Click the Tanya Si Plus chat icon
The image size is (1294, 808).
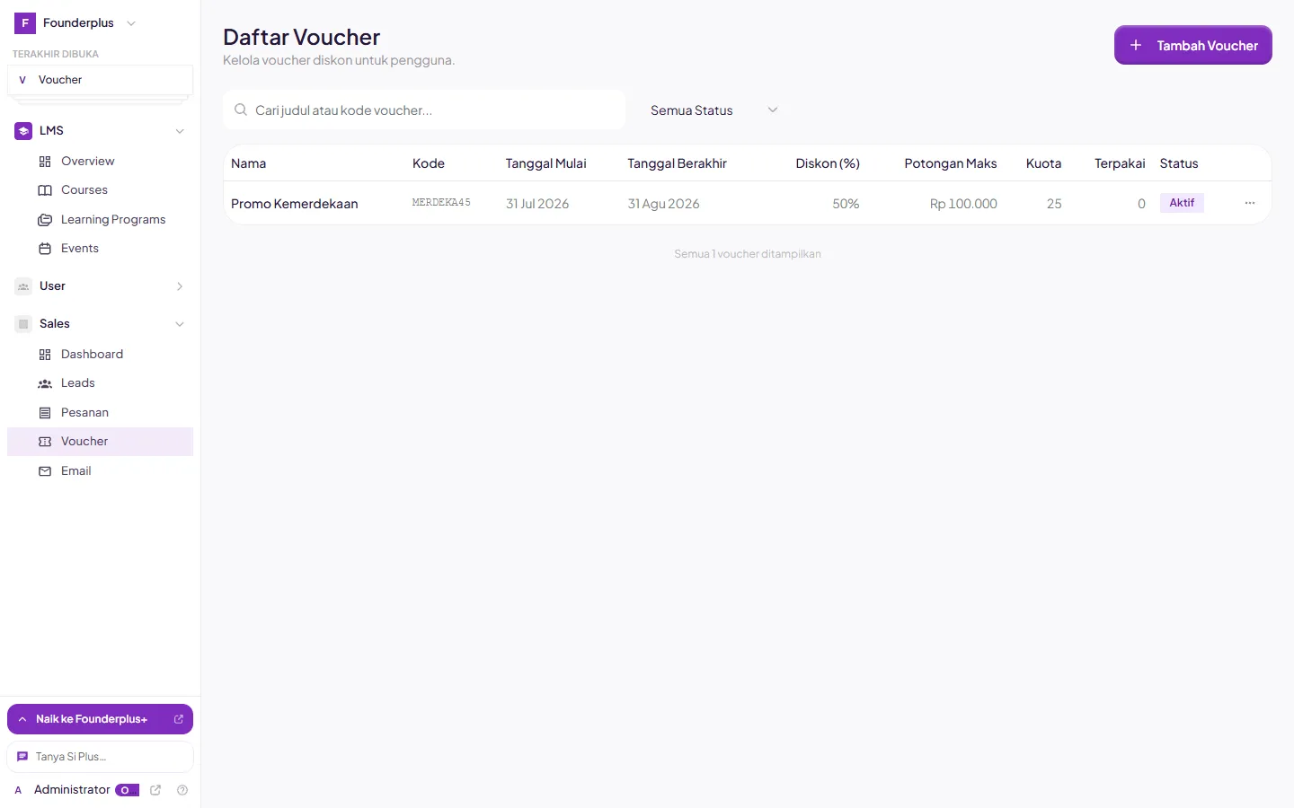tap(22, 757)
